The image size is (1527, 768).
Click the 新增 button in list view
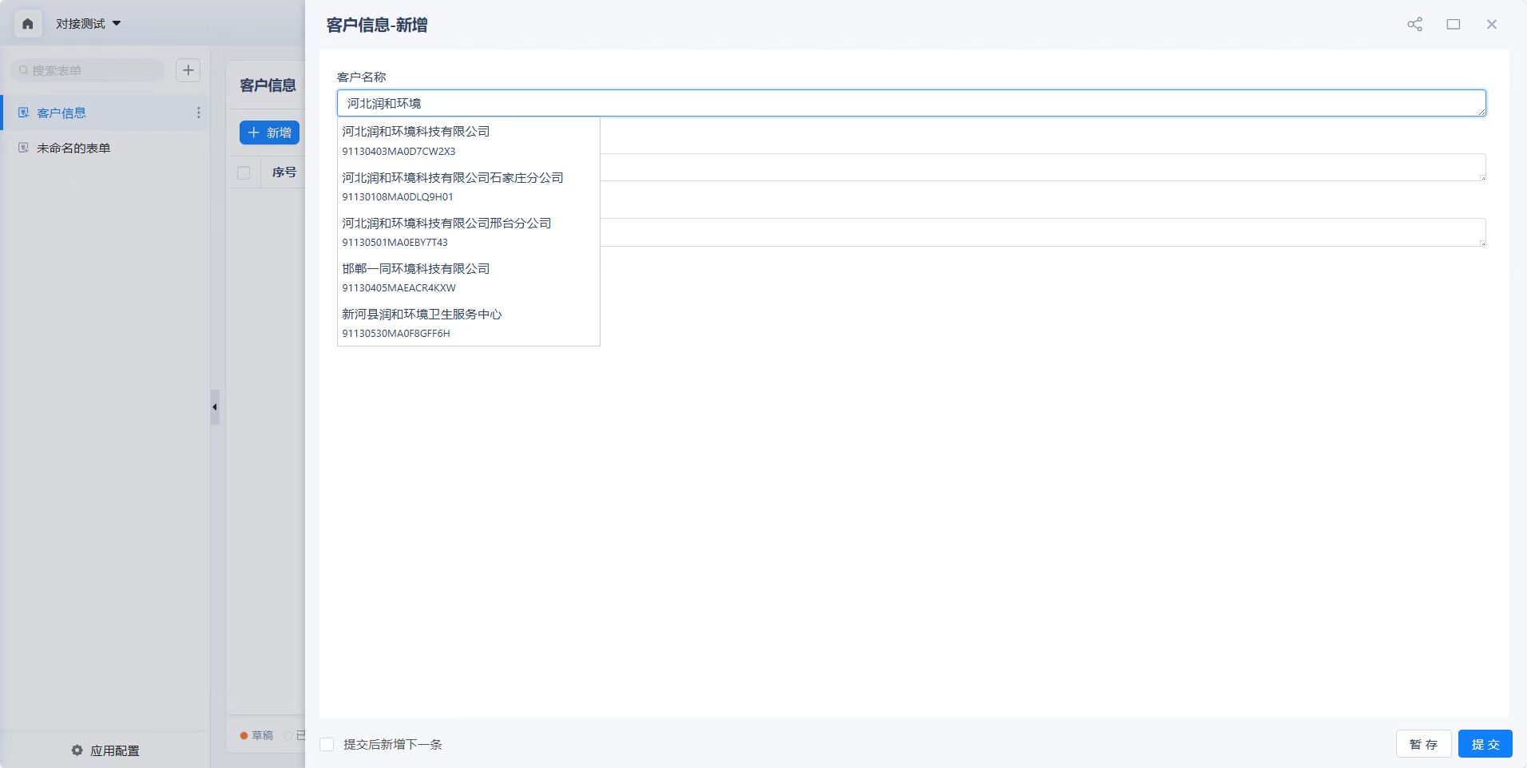(x=269, y=133)
